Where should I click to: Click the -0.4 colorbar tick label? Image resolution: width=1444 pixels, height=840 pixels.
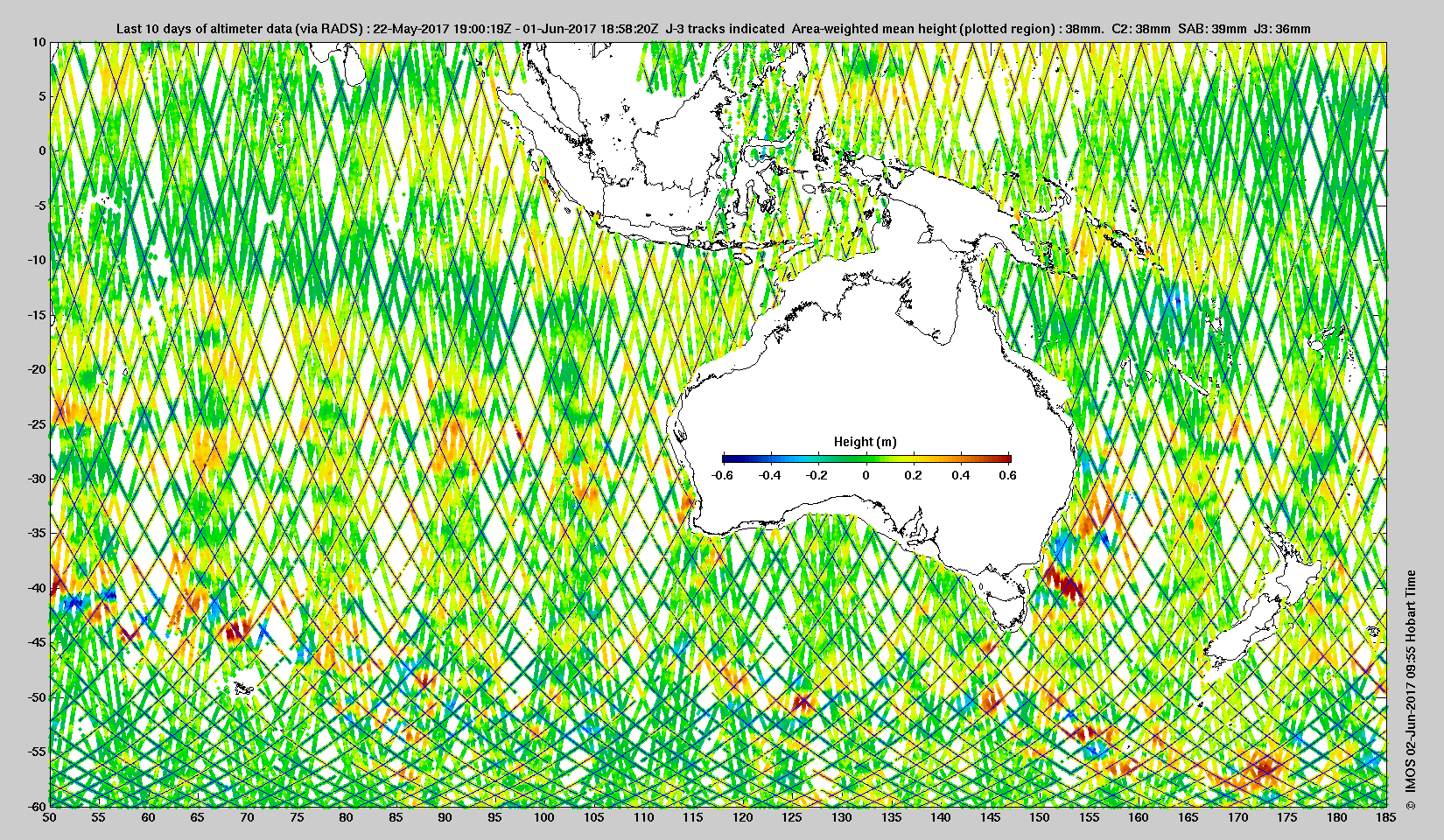click(x=770, y=475)
